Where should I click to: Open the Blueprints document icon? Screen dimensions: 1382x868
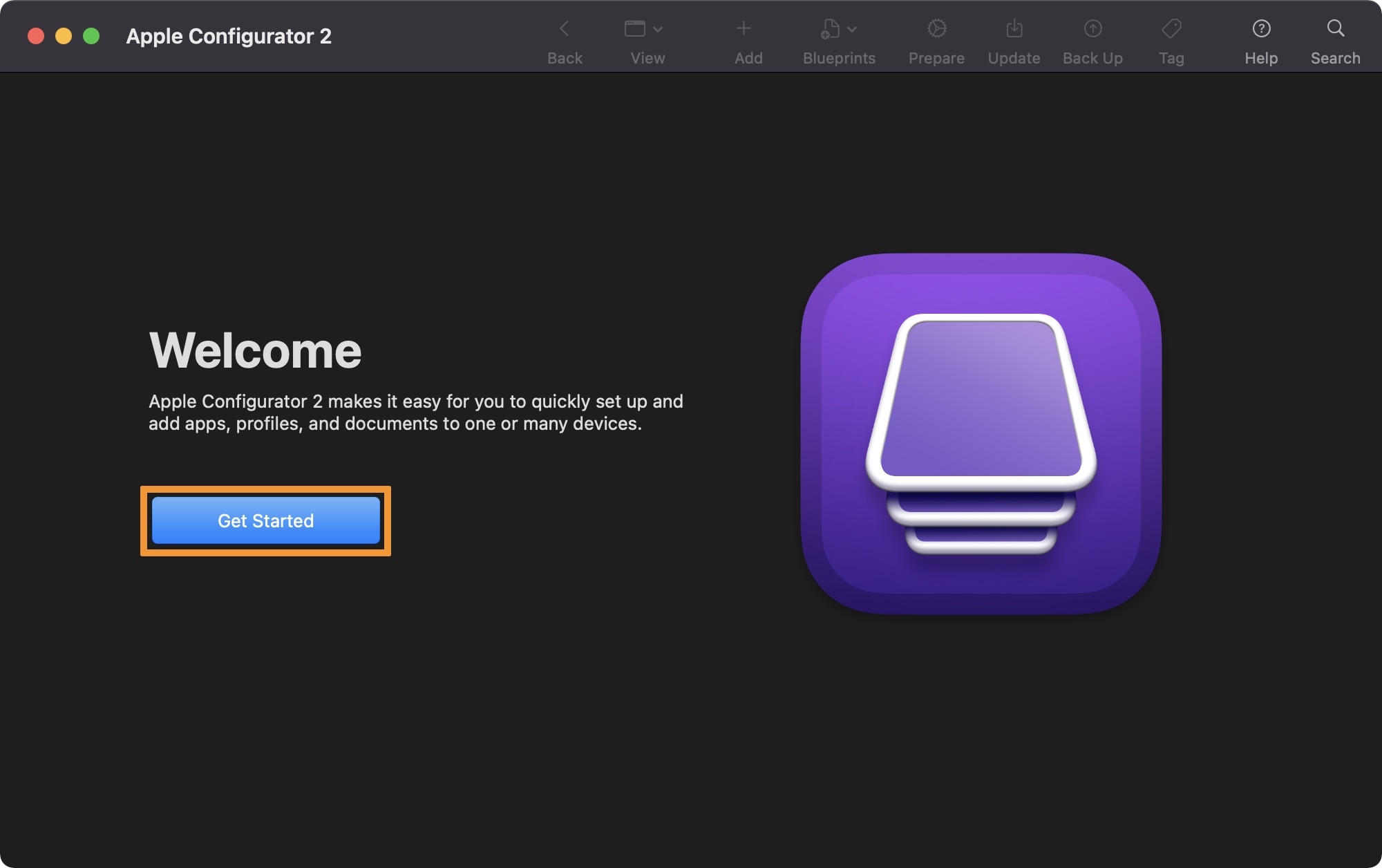point(830,28)
